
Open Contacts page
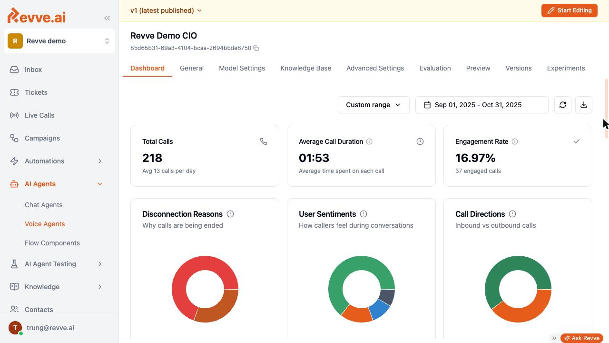(x=39, y=310)
